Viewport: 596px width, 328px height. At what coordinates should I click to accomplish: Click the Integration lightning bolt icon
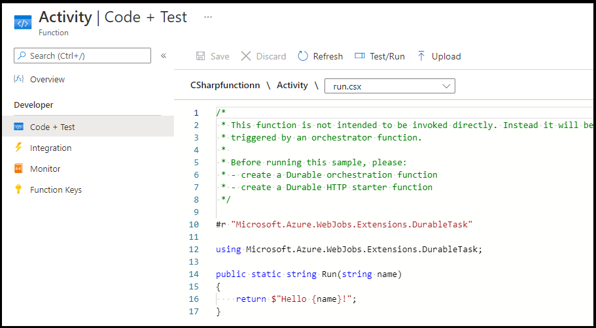(18, 147)
